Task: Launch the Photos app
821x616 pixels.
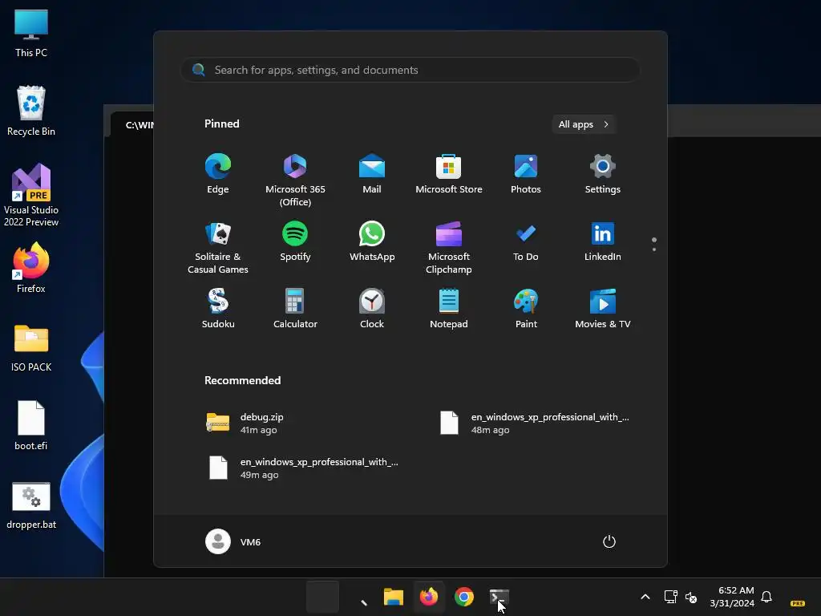Action: (526, 174)
